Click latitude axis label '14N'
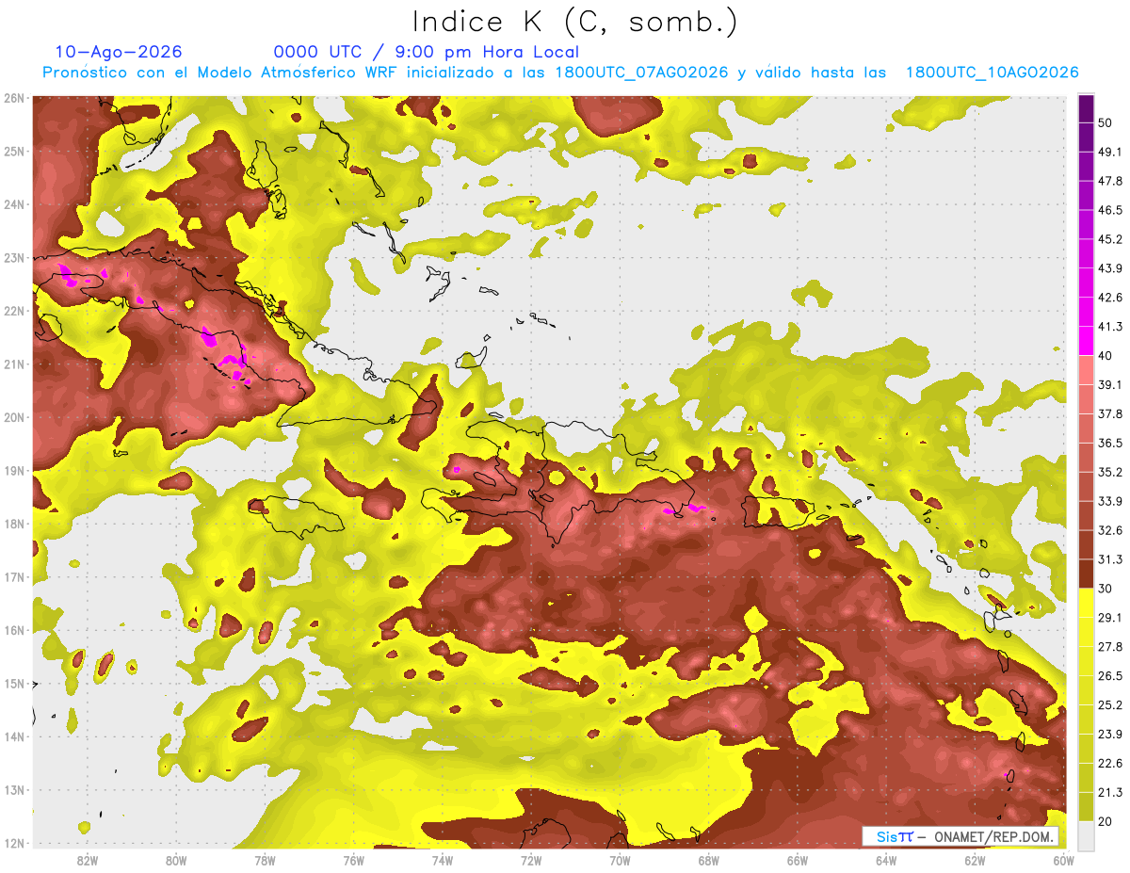The image size is (1130, 873). (14, 736)
